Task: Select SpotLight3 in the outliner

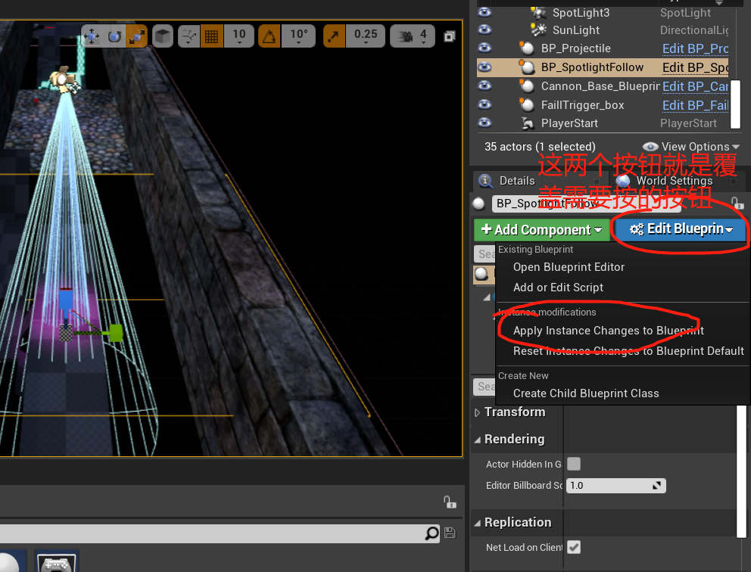Action: point(603,12)
